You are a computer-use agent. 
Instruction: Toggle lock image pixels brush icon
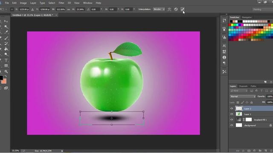tap(242, 102)
